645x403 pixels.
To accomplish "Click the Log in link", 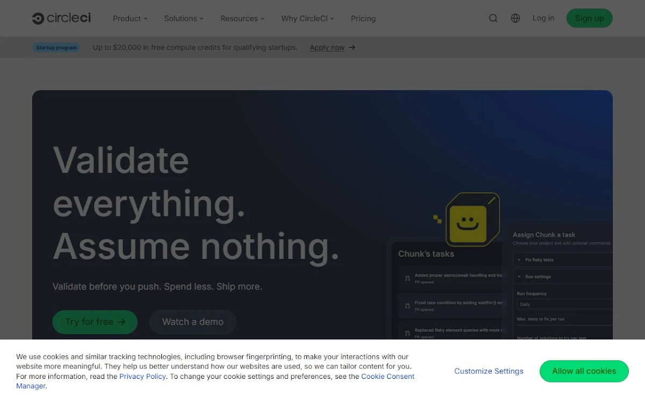I will [x=543, y=18].
